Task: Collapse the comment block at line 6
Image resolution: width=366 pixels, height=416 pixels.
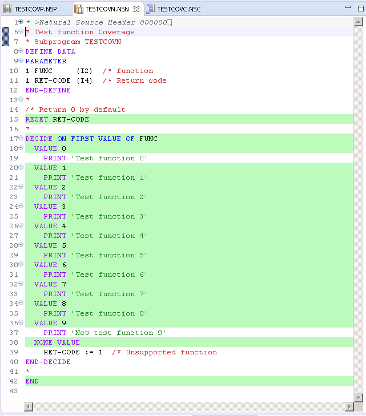Action: tap(21, 32)
